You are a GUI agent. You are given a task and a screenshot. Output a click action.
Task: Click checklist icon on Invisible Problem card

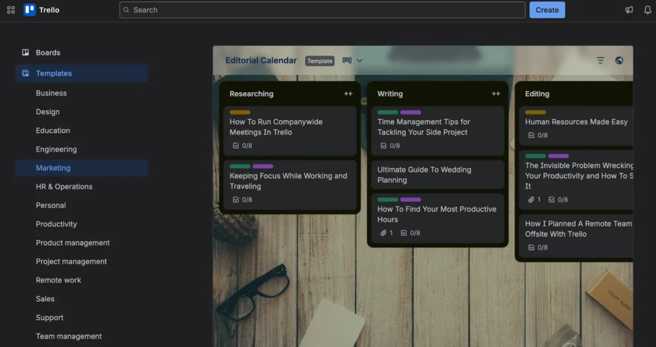tap(552, 199)
